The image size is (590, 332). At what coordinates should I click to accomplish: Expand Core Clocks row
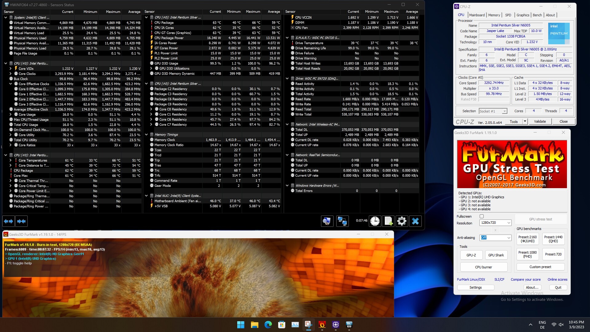[10, 74]
